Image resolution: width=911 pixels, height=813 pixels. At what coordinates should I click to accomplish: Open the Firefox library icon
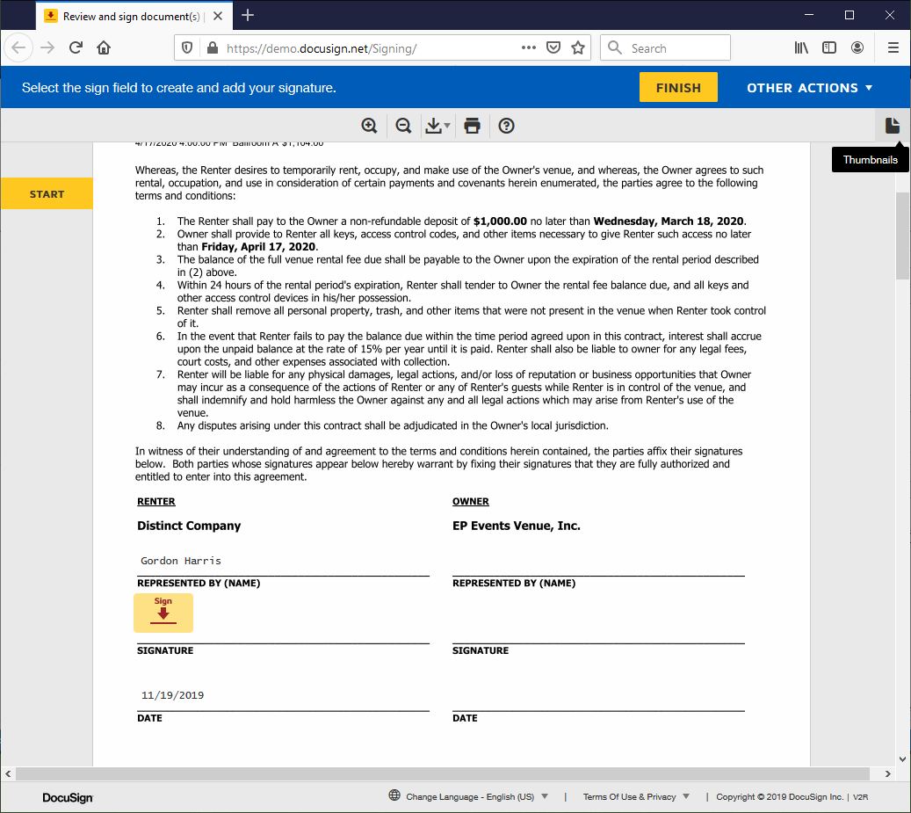point(801,47)
